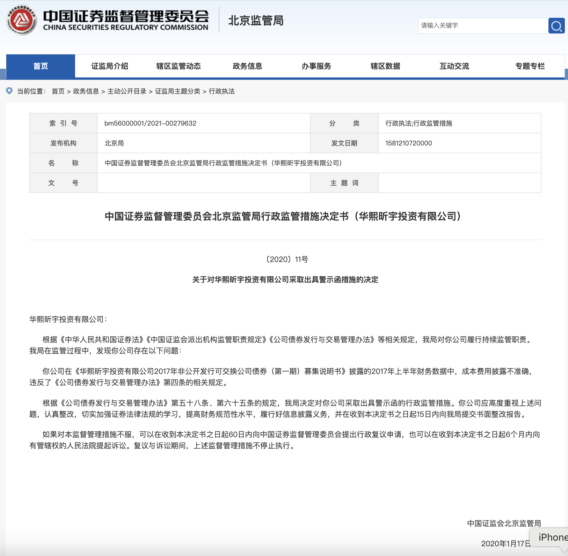This screenshot has width=568, height=556.
Task: Open the 互动交流 navigation item
Action: coord(454,66)
